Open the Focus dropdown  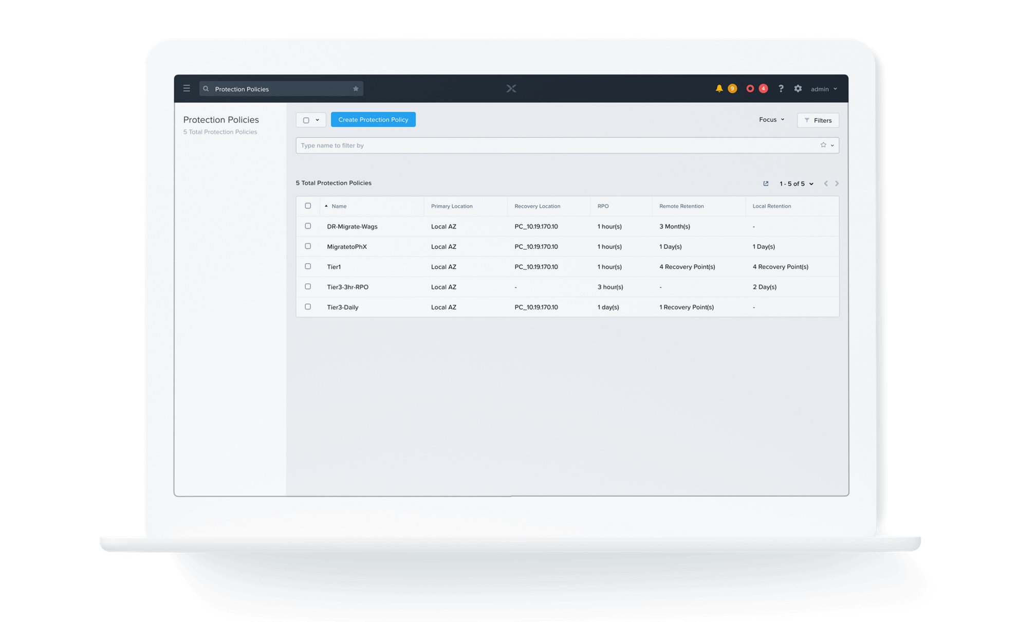(771, 120)
